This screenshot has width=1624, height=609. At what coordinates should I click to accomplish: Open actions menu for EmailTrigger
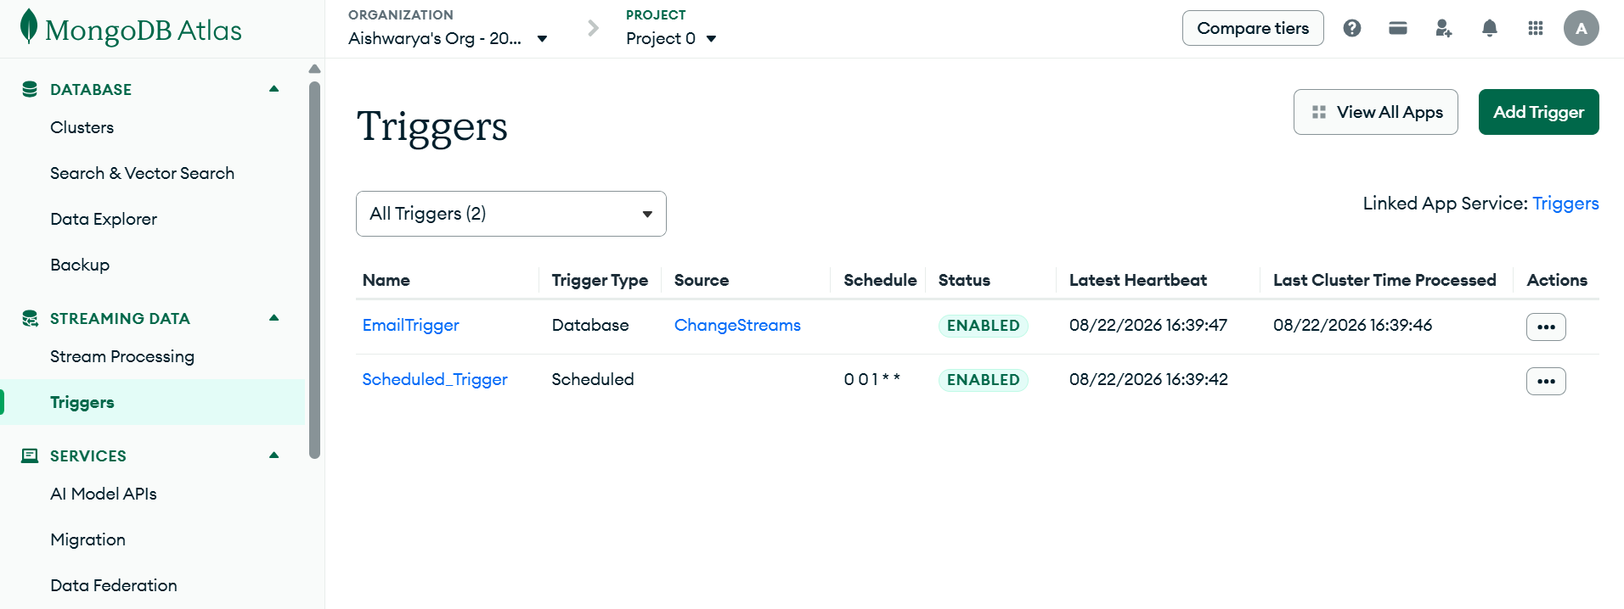click(1546, 327)
